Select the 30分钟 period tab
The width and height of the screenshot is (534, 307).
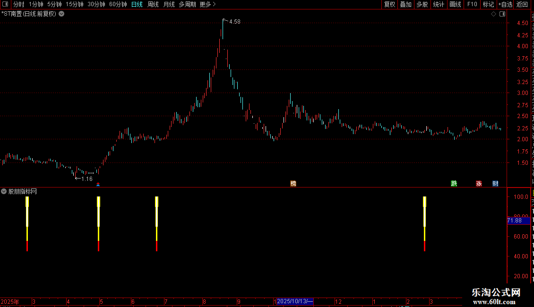tap(96, 4)
